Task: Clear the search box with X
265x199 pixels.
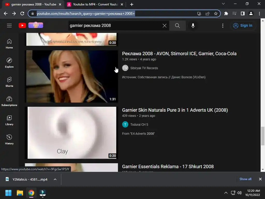Action: click(164, 26)
